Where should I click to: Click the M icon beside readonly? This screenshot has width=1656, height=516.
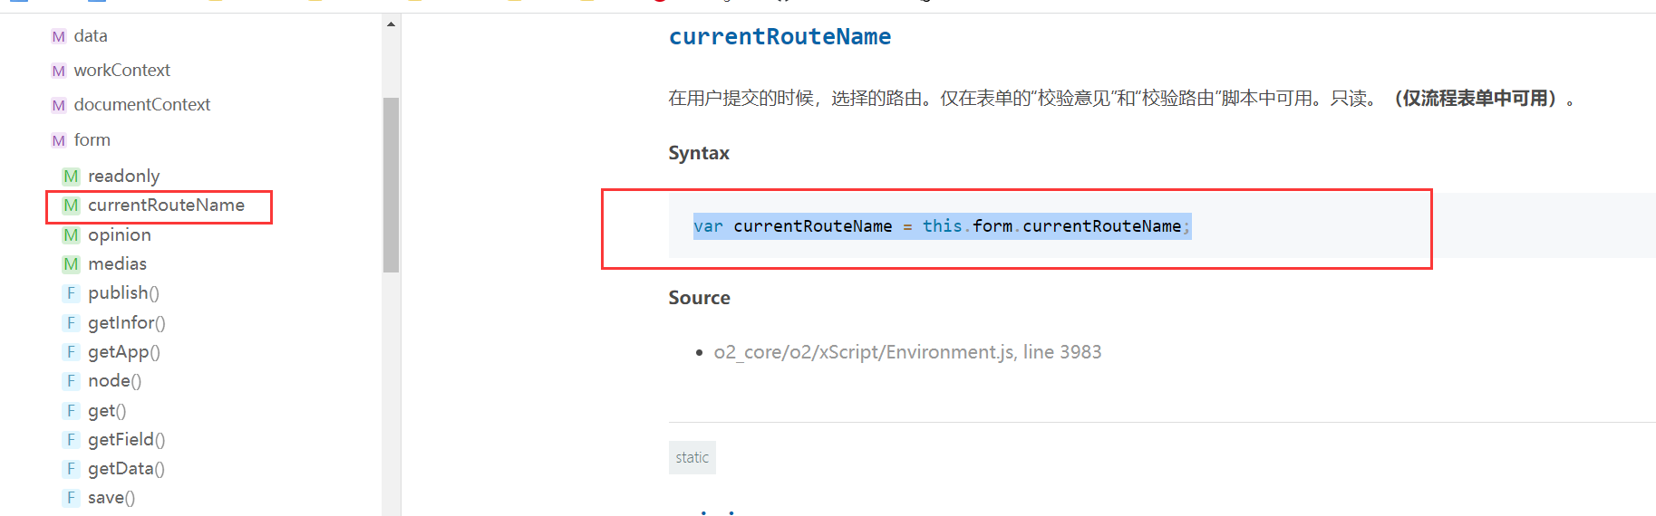pos(71,176)
